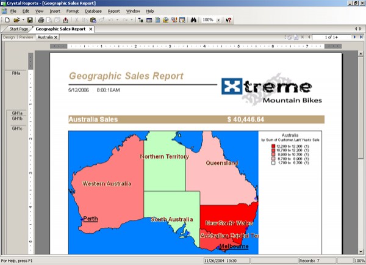The height and width of the screenshot is (265, 366).
Task: Click the 1,700 to 6,700 legend swatch
Action: click(273, 163)
